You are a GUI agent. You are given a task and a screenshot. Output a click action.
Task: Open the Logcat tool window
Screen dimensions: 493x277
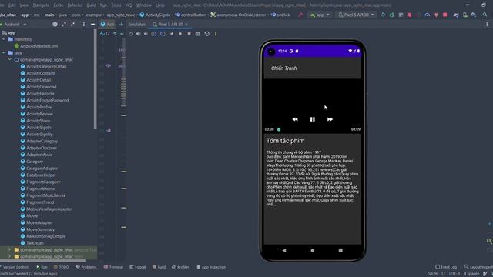tap(138, 267)
